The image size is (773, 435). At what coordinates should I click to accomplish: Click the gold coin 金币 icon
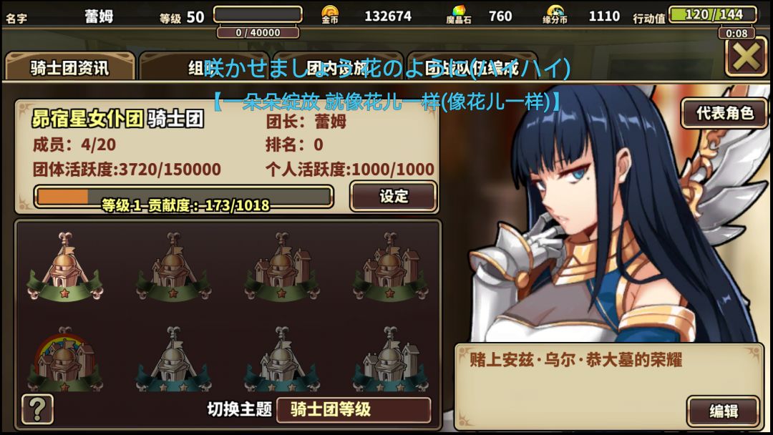(x=330, y=15)
